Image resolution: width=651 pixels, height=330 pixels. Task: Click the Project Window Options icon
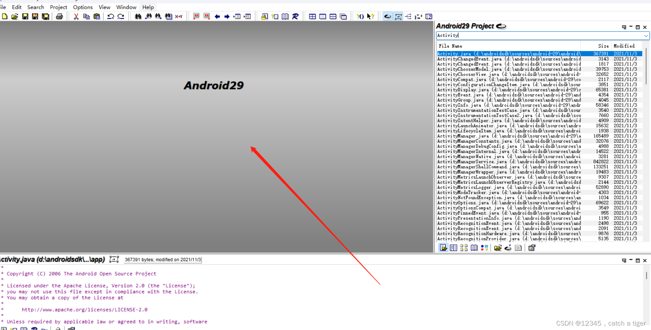(532, 247)
